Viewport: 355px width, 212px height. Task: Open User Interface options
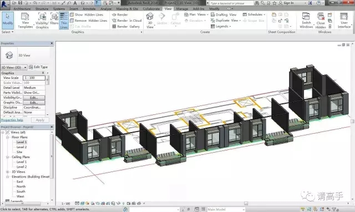pos(344,21)
